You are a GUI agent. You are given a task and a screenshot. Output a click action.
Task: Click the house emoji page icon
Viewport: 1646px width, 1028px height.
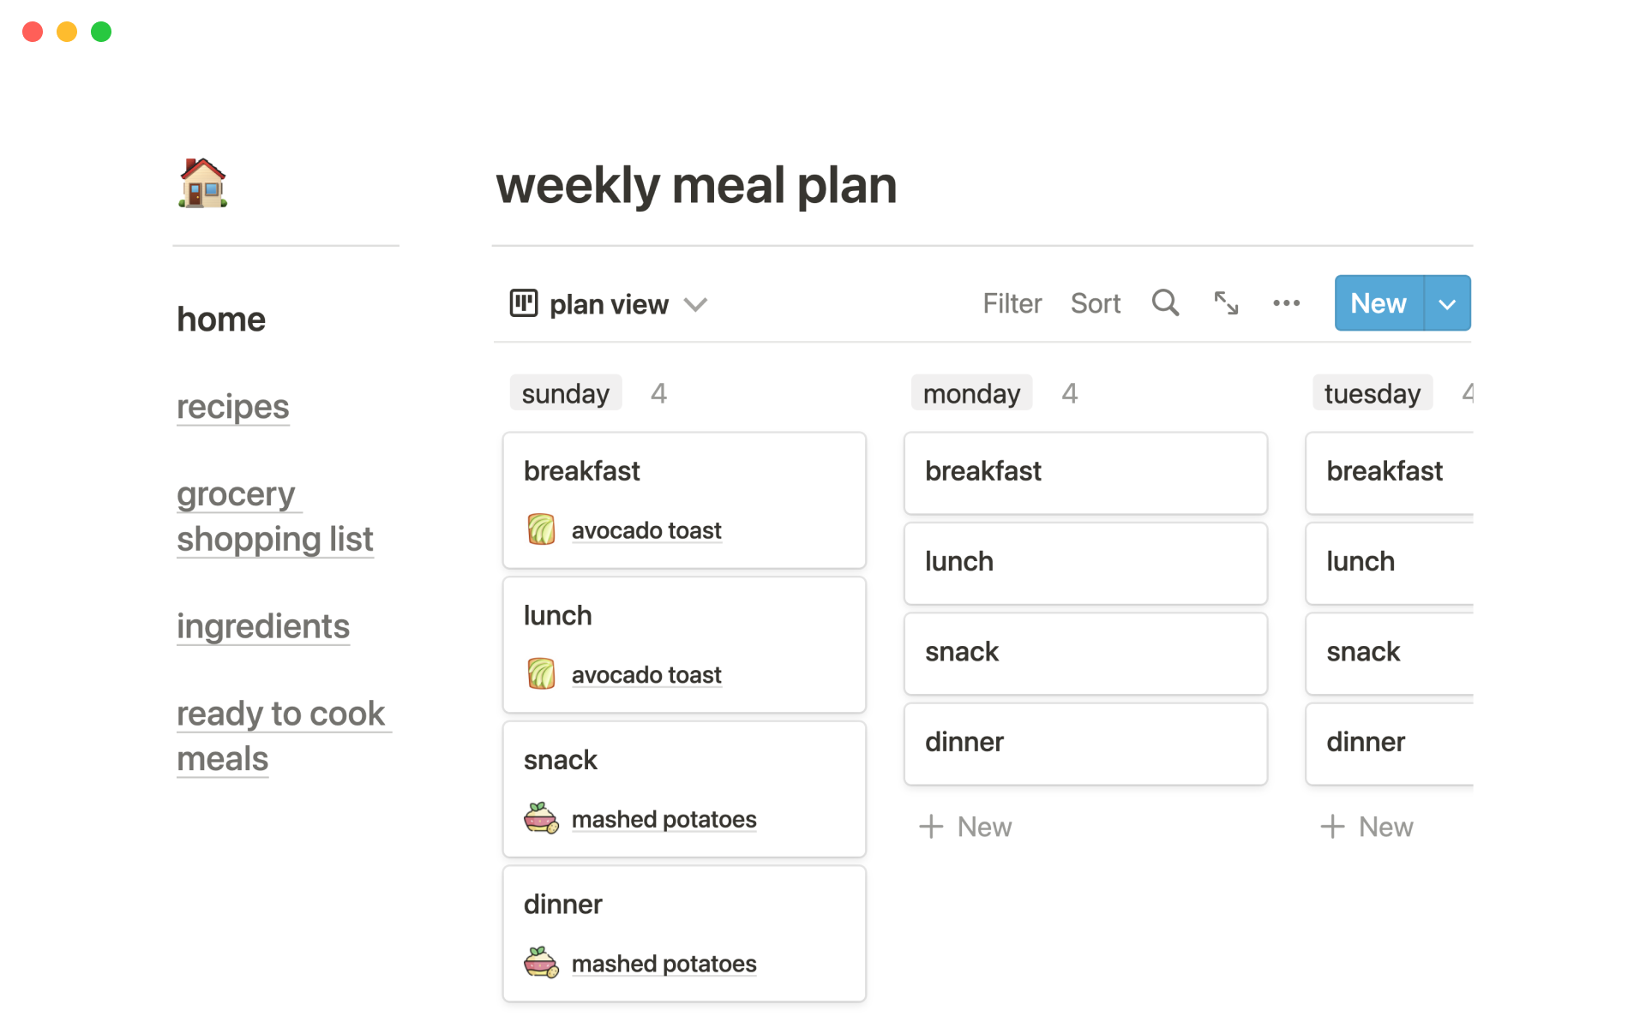click(203, 183)
